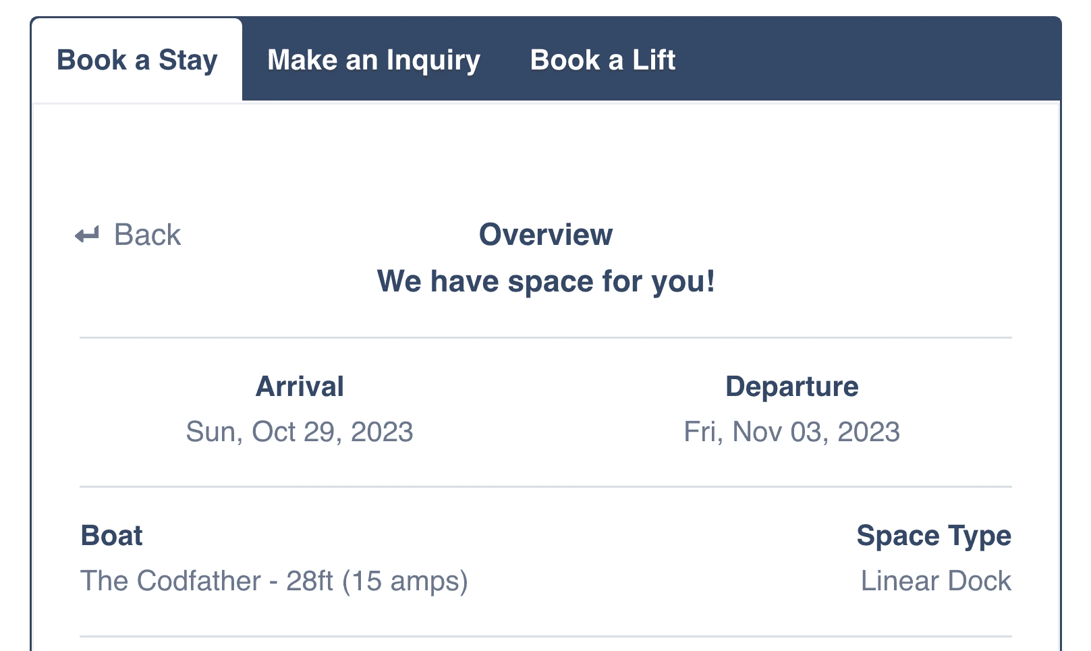Click the divider line separating dates from Boat
1091x651 pixels.
click(x=546, y=486)
